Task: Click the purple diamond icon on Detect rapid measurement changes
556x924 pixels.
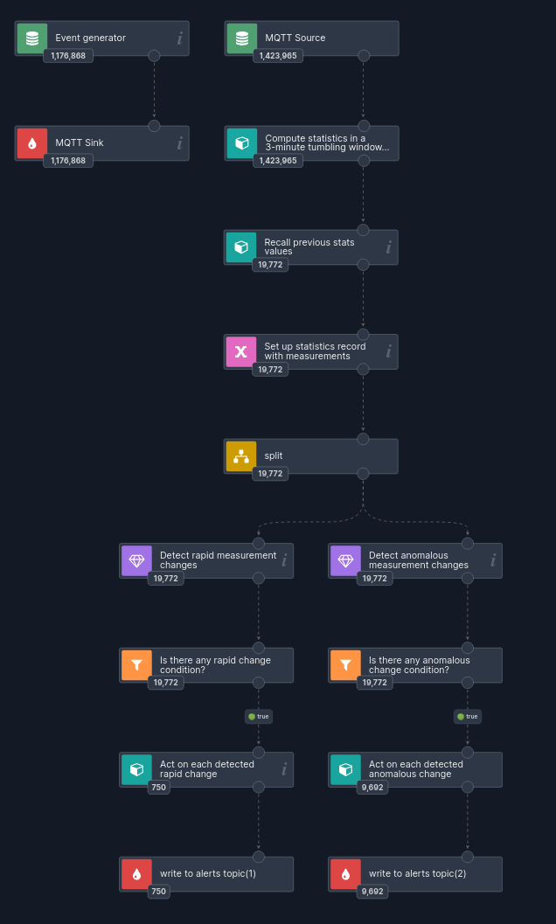Action: pyautogui.click(x=136, y=560)
